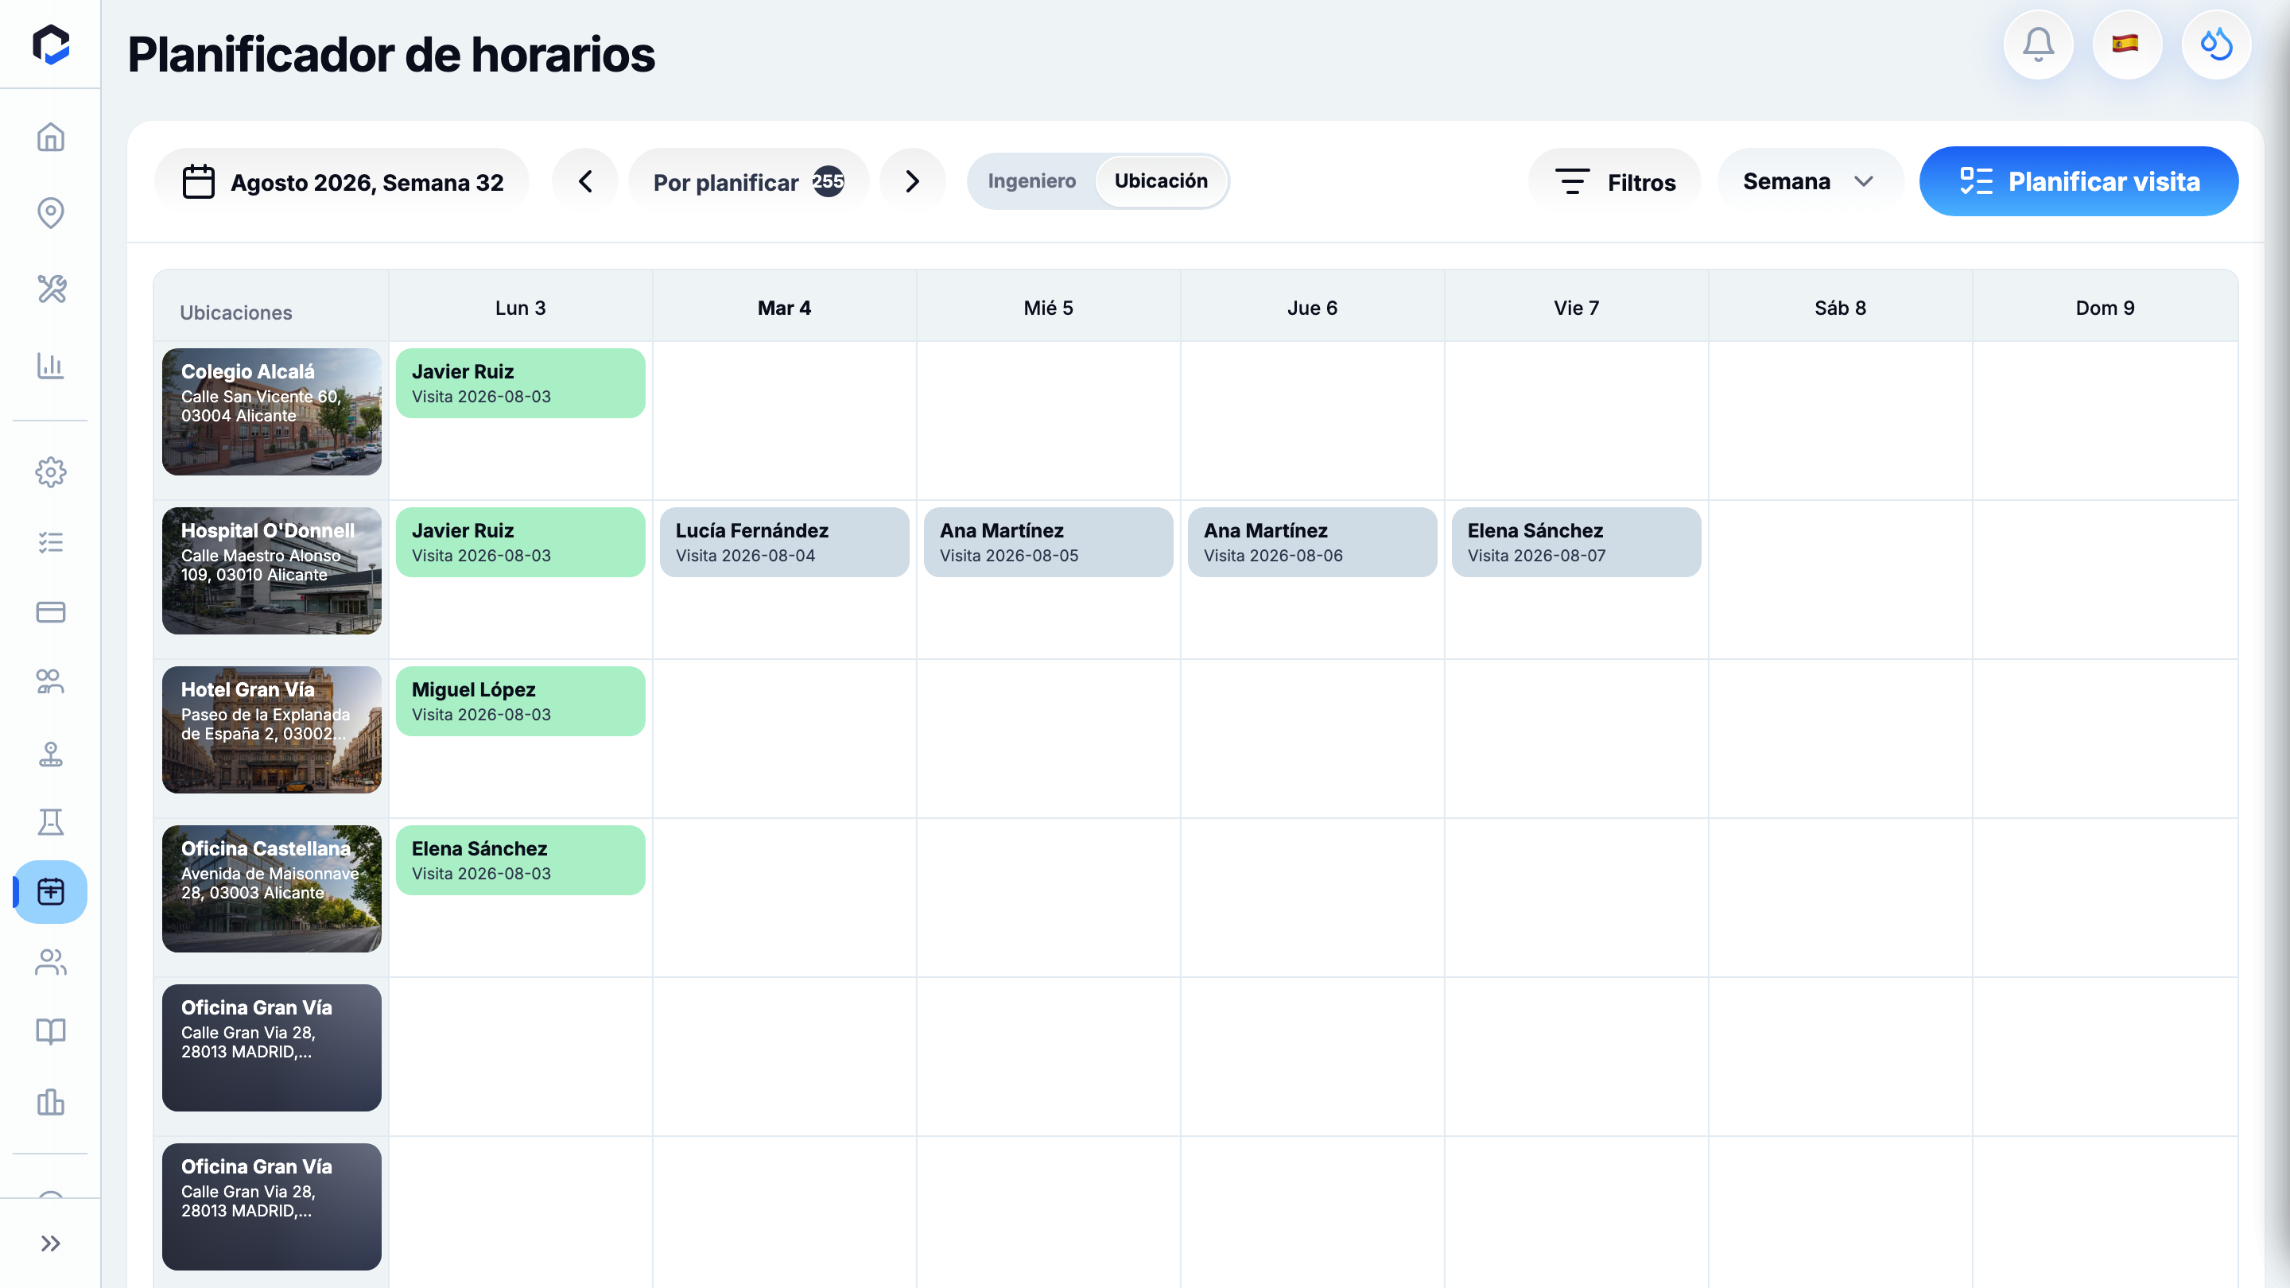Click Planificar visita button

tap(2078, 181)
